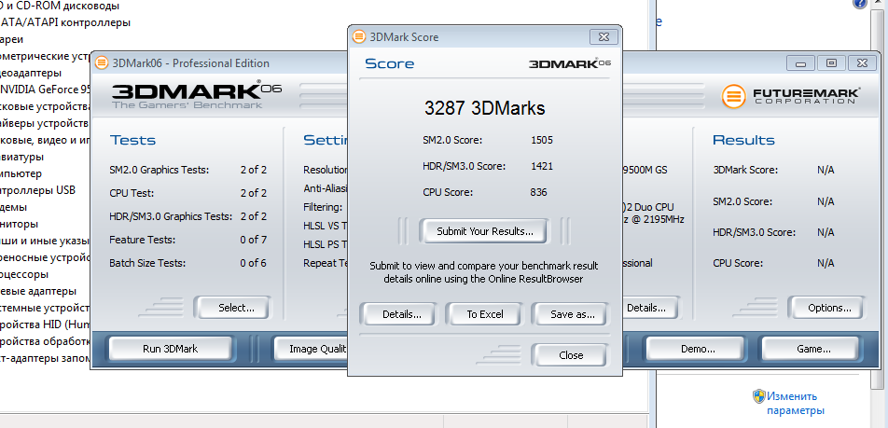The height and width of the screenshot is (428, 888).
Task: Click the 3DMark Score N/A results value
Action: pos(826,170)
